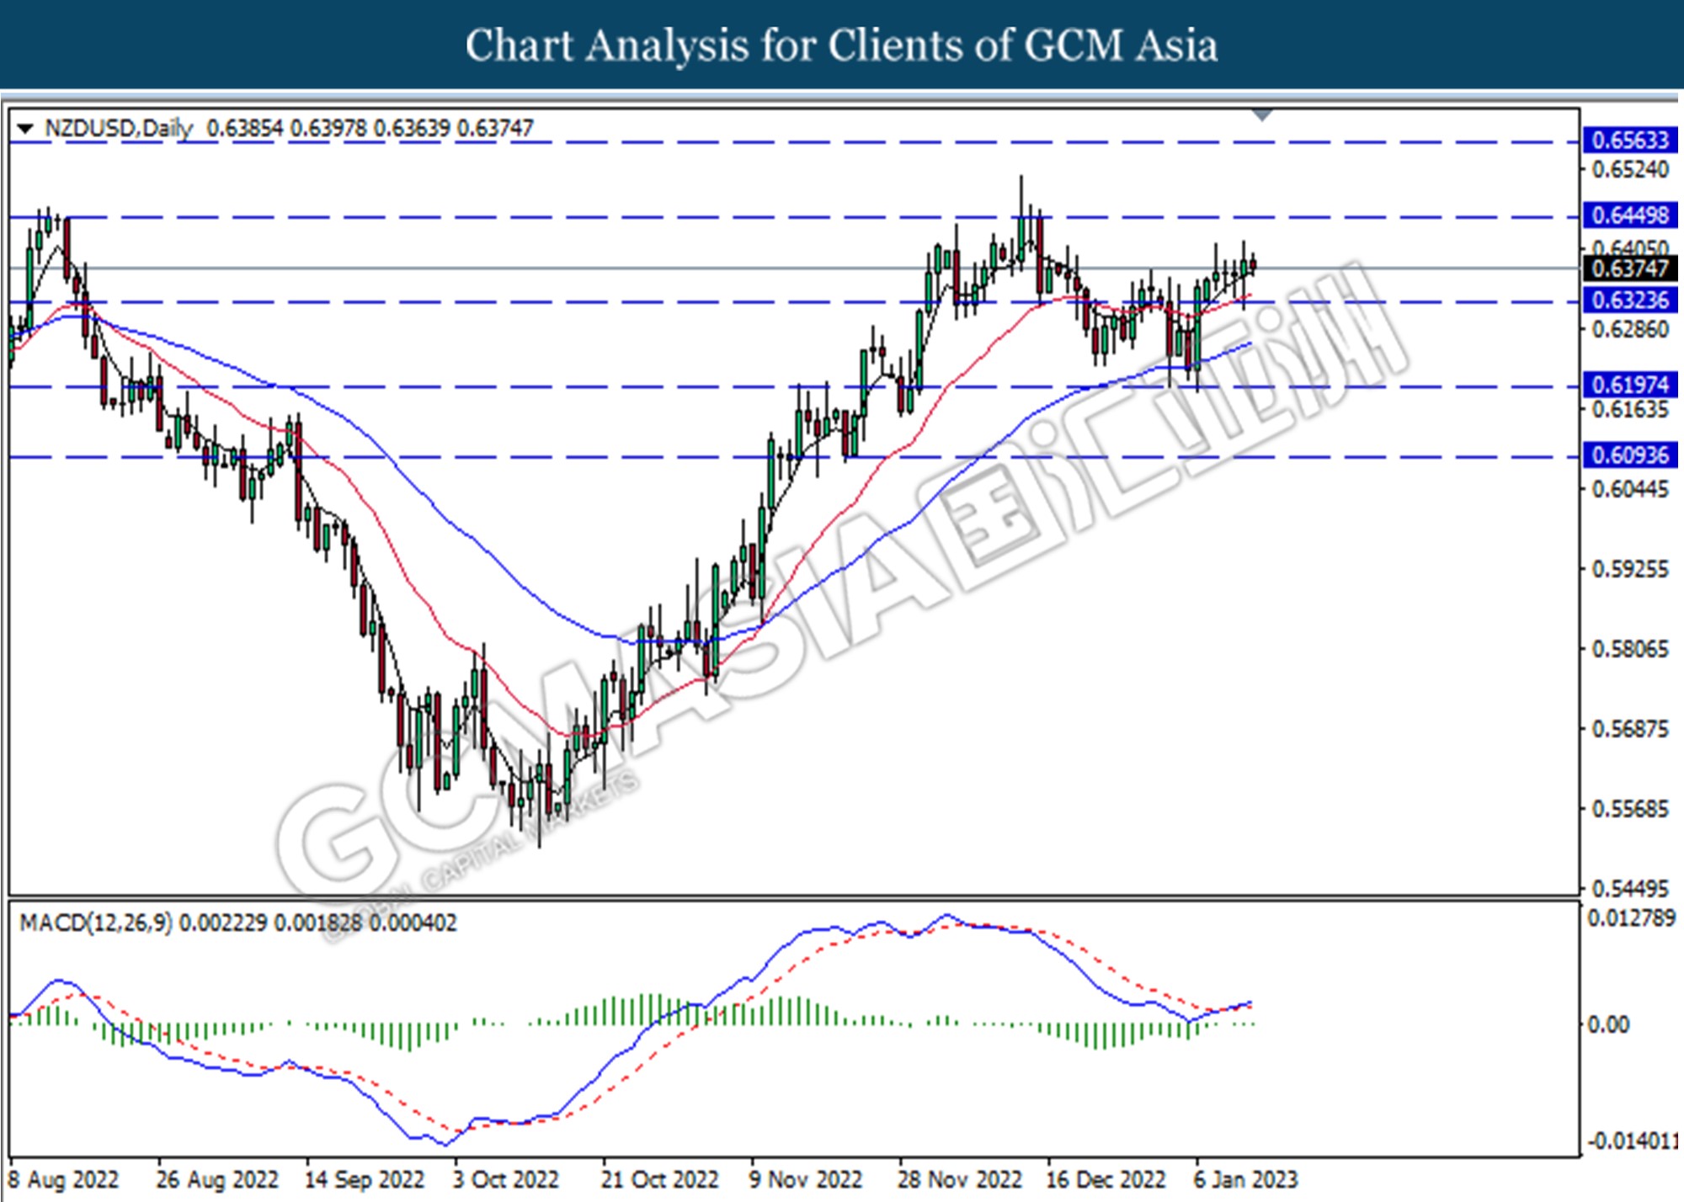Click the NZDUSD,Daily dropdown triangle

coord(25,129)
